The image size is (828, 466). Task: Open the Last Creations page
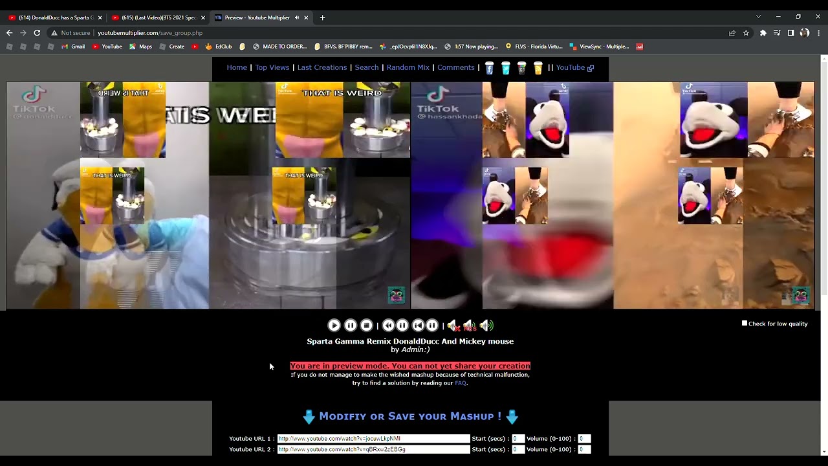pos(322,67)
